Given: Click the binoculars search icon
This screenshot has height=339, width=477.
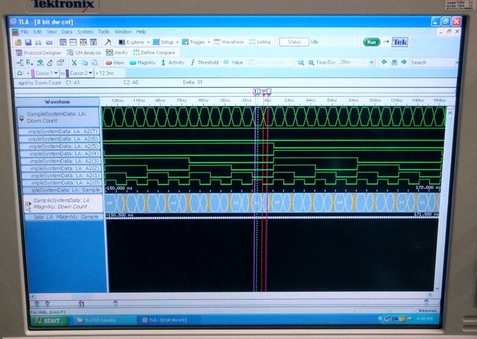Looking at the screenshot, I should pyautogui.click(x=395, y=63).
